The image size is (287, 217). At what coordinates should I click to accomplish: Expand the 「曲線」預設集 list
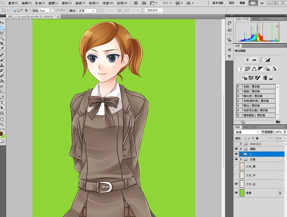coord(238,91)
